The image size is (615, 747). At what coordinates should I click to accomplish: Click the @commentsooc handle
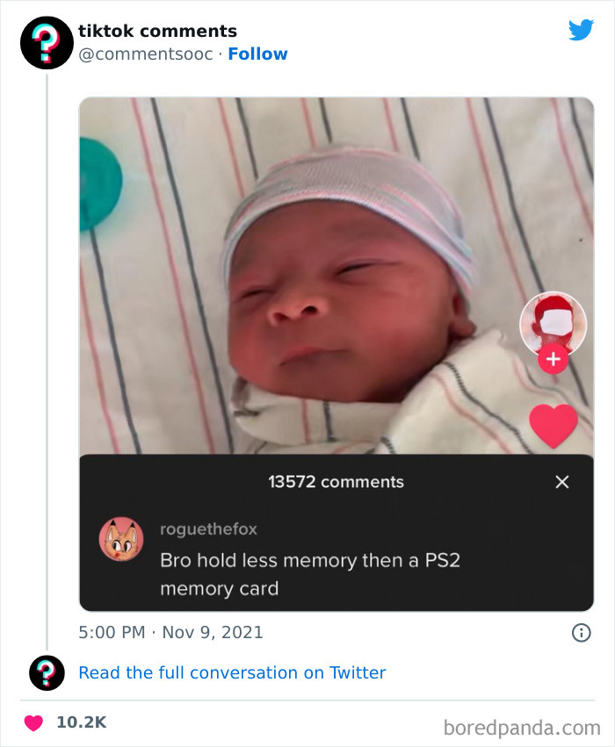(x=147, y=54)
